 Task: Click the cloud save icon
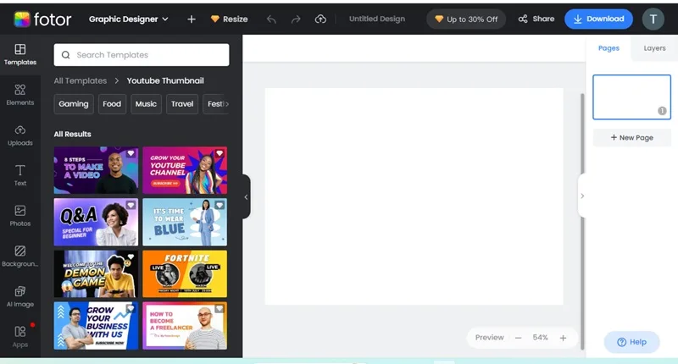click(320, 19)
